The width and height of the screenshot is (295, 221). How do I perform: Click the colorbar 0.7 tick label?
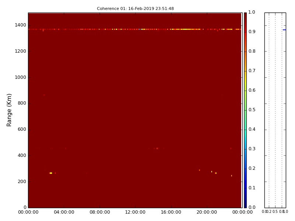(252, 71)
